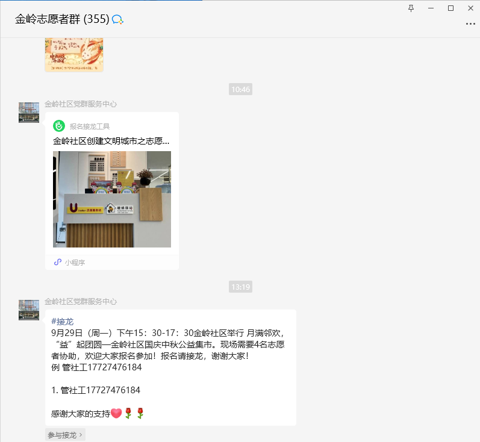Click group title 金岭志愿者群 (355)
The height and width of the screenshot is (442, 480).
(62, 19)
